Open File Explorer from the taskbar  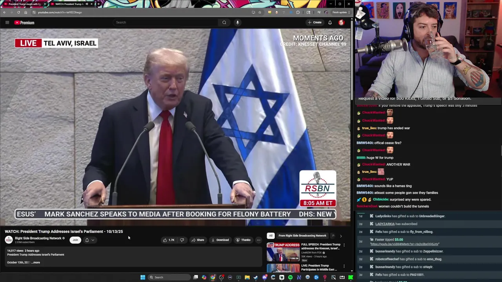pos(247,277)
